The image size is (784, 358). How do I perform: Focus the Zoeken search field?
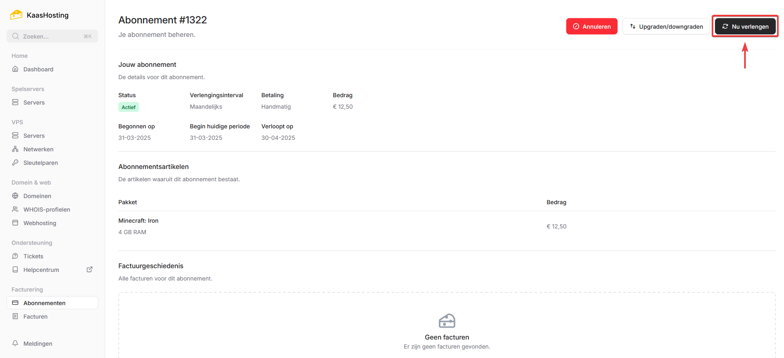pyautogui.click(x=52, y=36)
